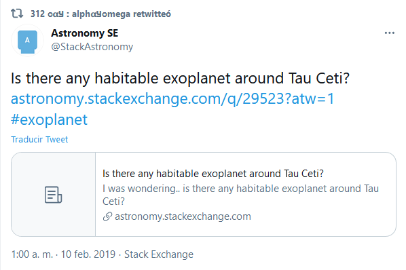Open the Astronomy SE profile name

(85, 33)
